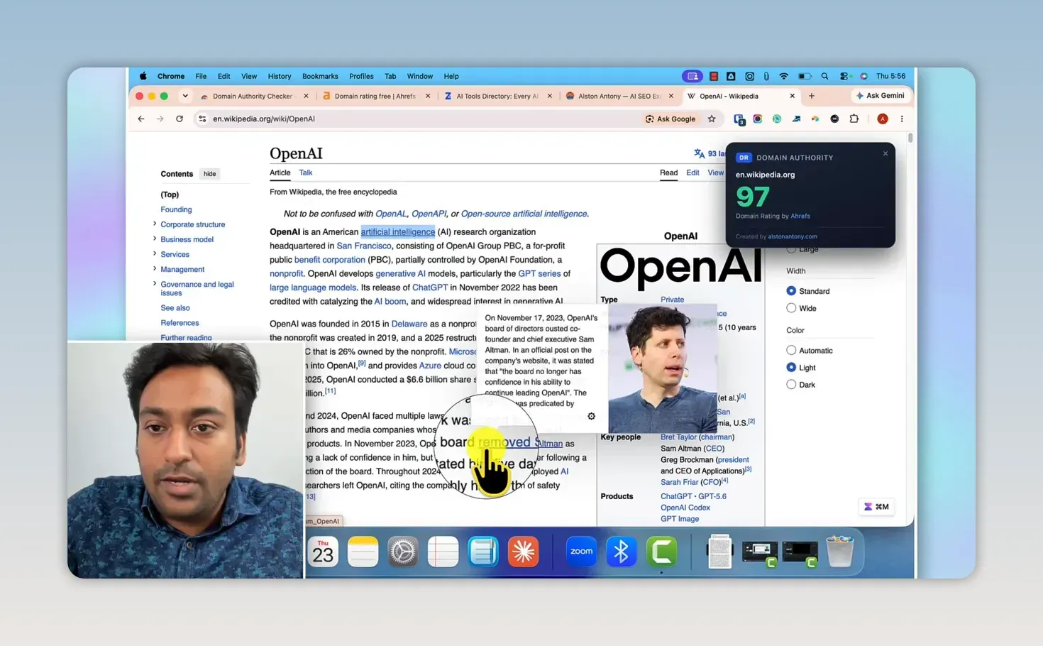
Task: Open the Bret Taylor link
Action: (678, 437)
